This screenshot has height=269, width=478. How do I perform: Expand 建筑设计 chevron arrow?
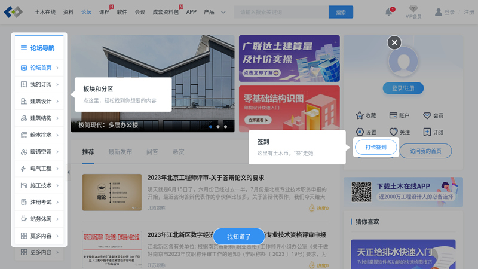pyautogui.click(x=57, y=101)
